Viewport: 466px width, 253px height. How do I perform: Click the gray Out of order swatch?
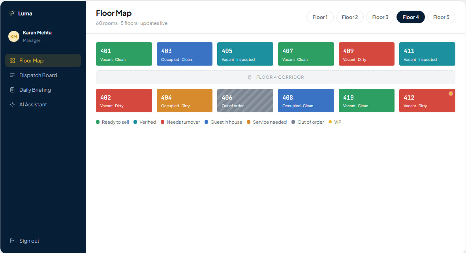(293, 122)
